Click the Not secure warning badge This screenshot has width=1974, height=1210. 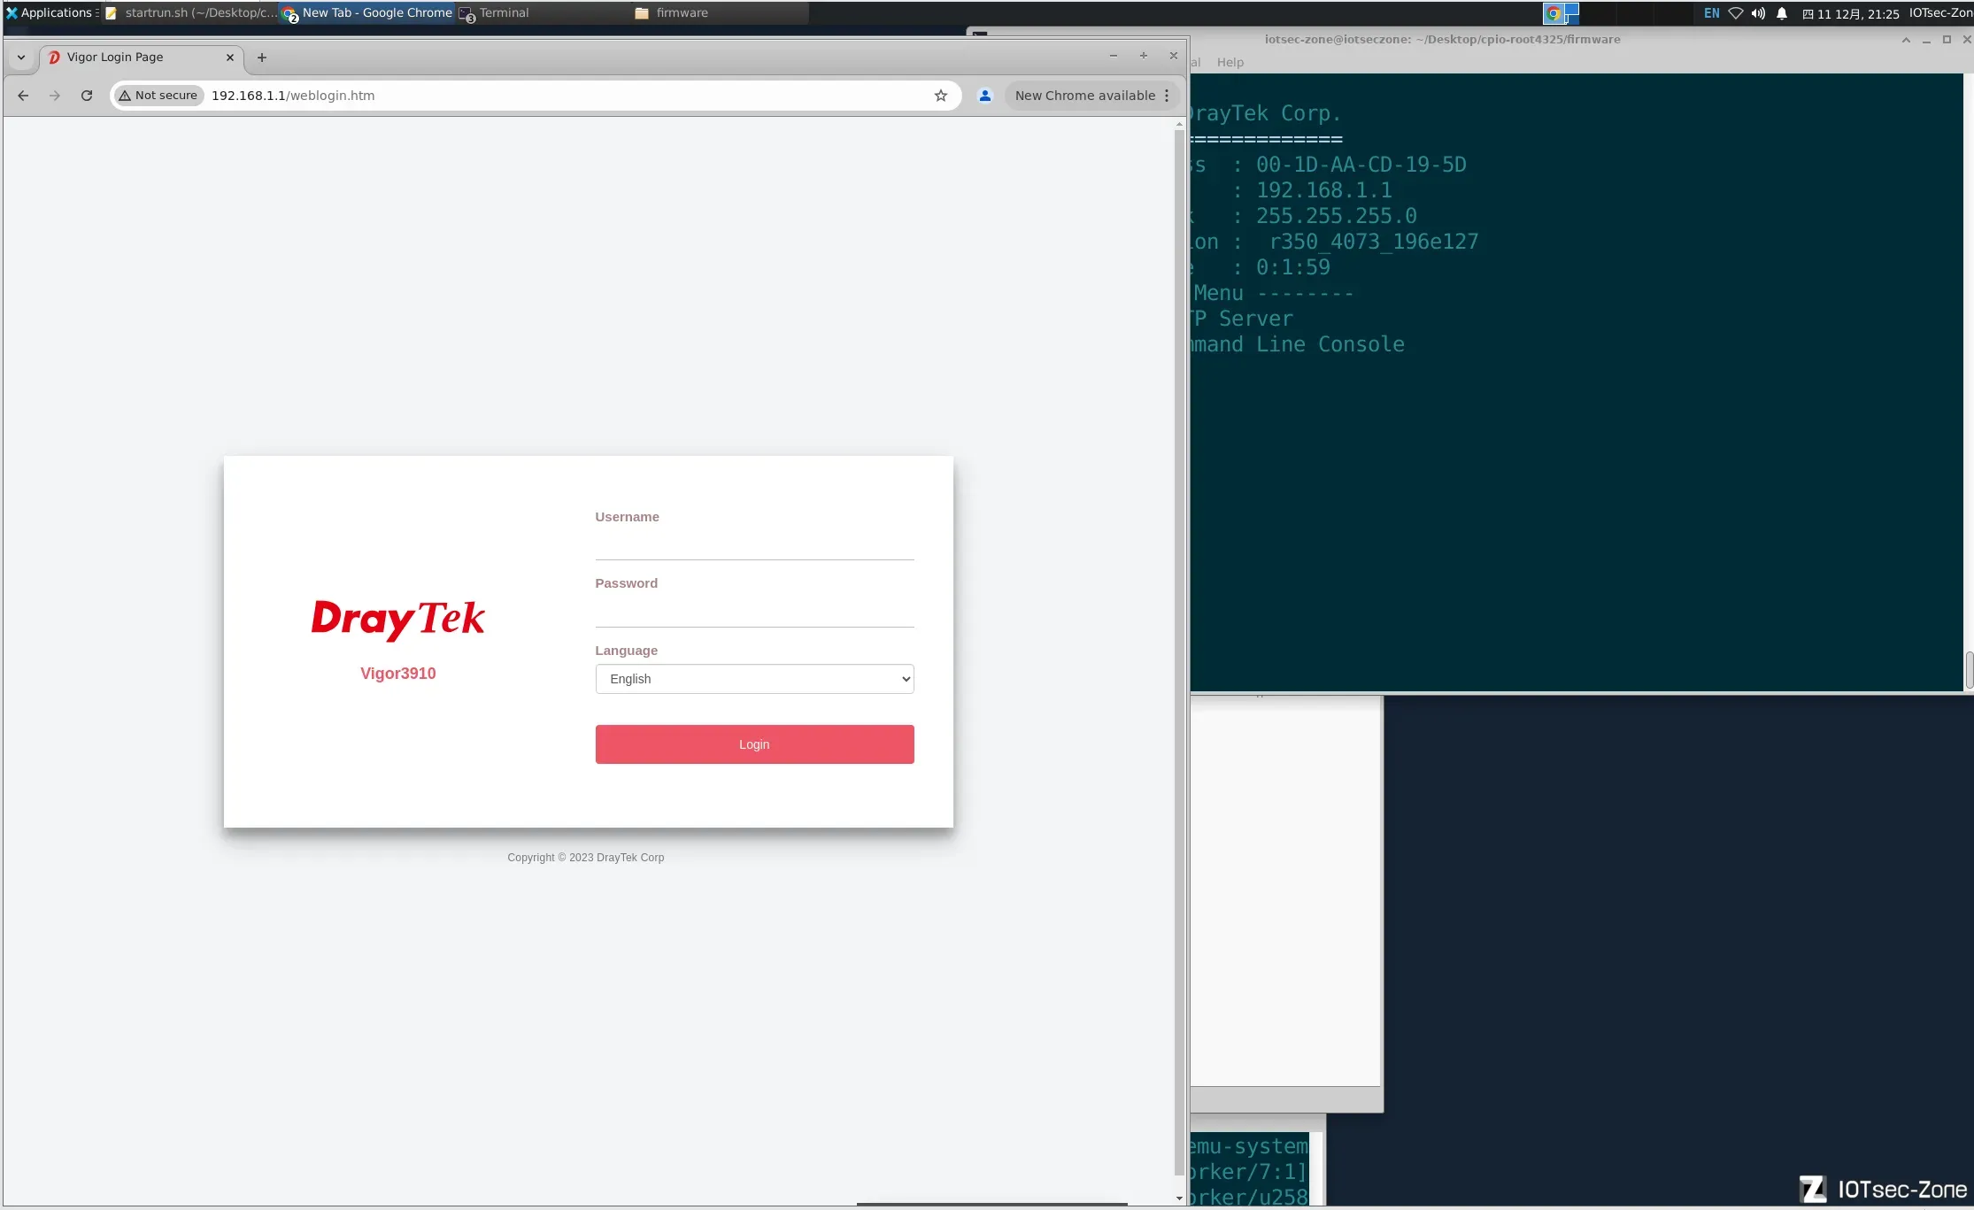[x=158, y=96]
